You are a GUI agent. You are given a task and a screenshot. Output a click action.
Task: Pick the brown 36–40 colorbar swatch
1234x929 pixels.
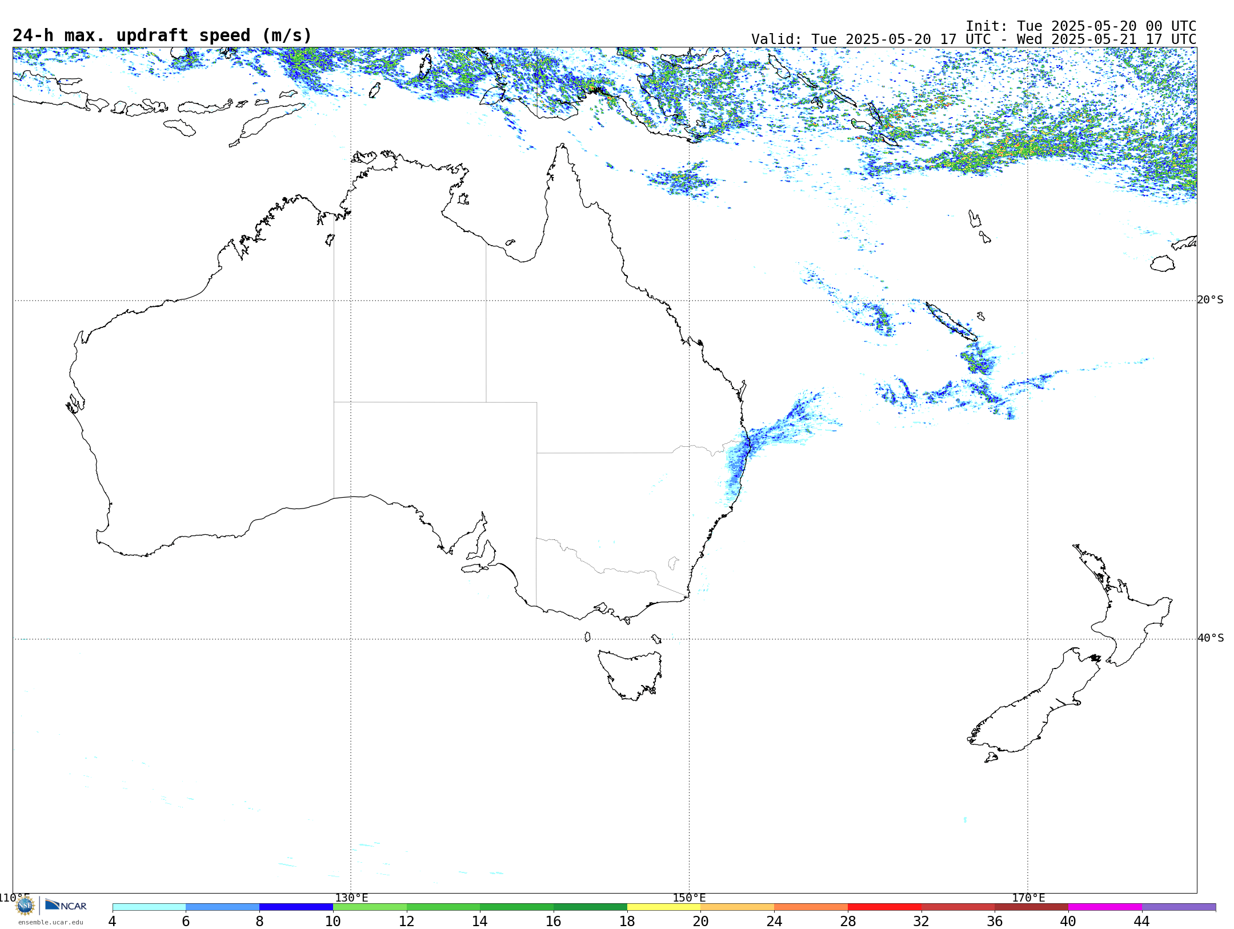pyautogui.click(x=1032, y=907)
